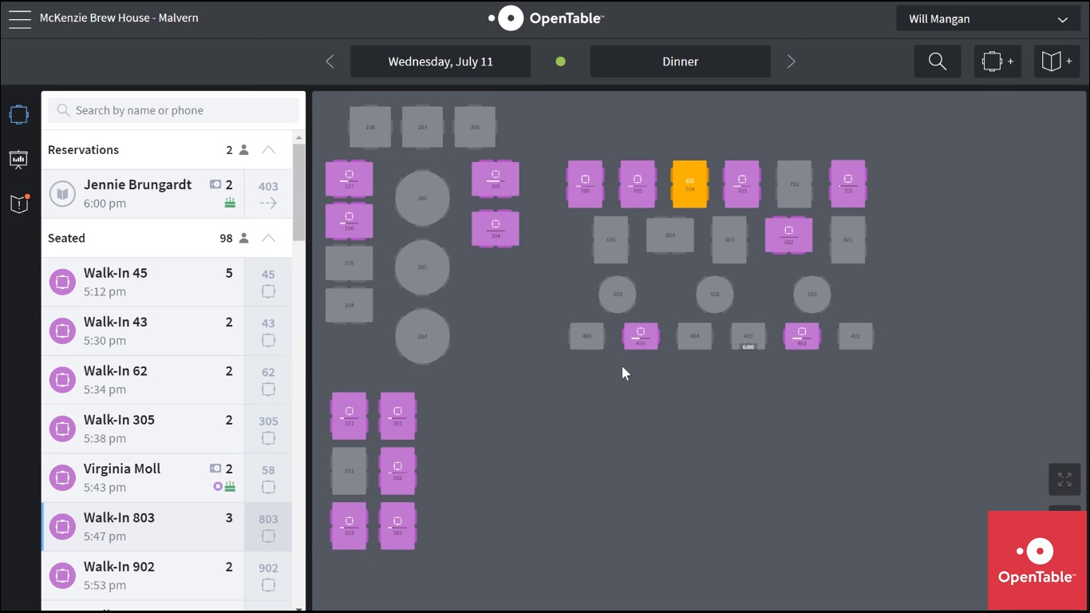Select round table 206 on floor plan
This screenshot has height=613, width=1090.
pos(422,198)
